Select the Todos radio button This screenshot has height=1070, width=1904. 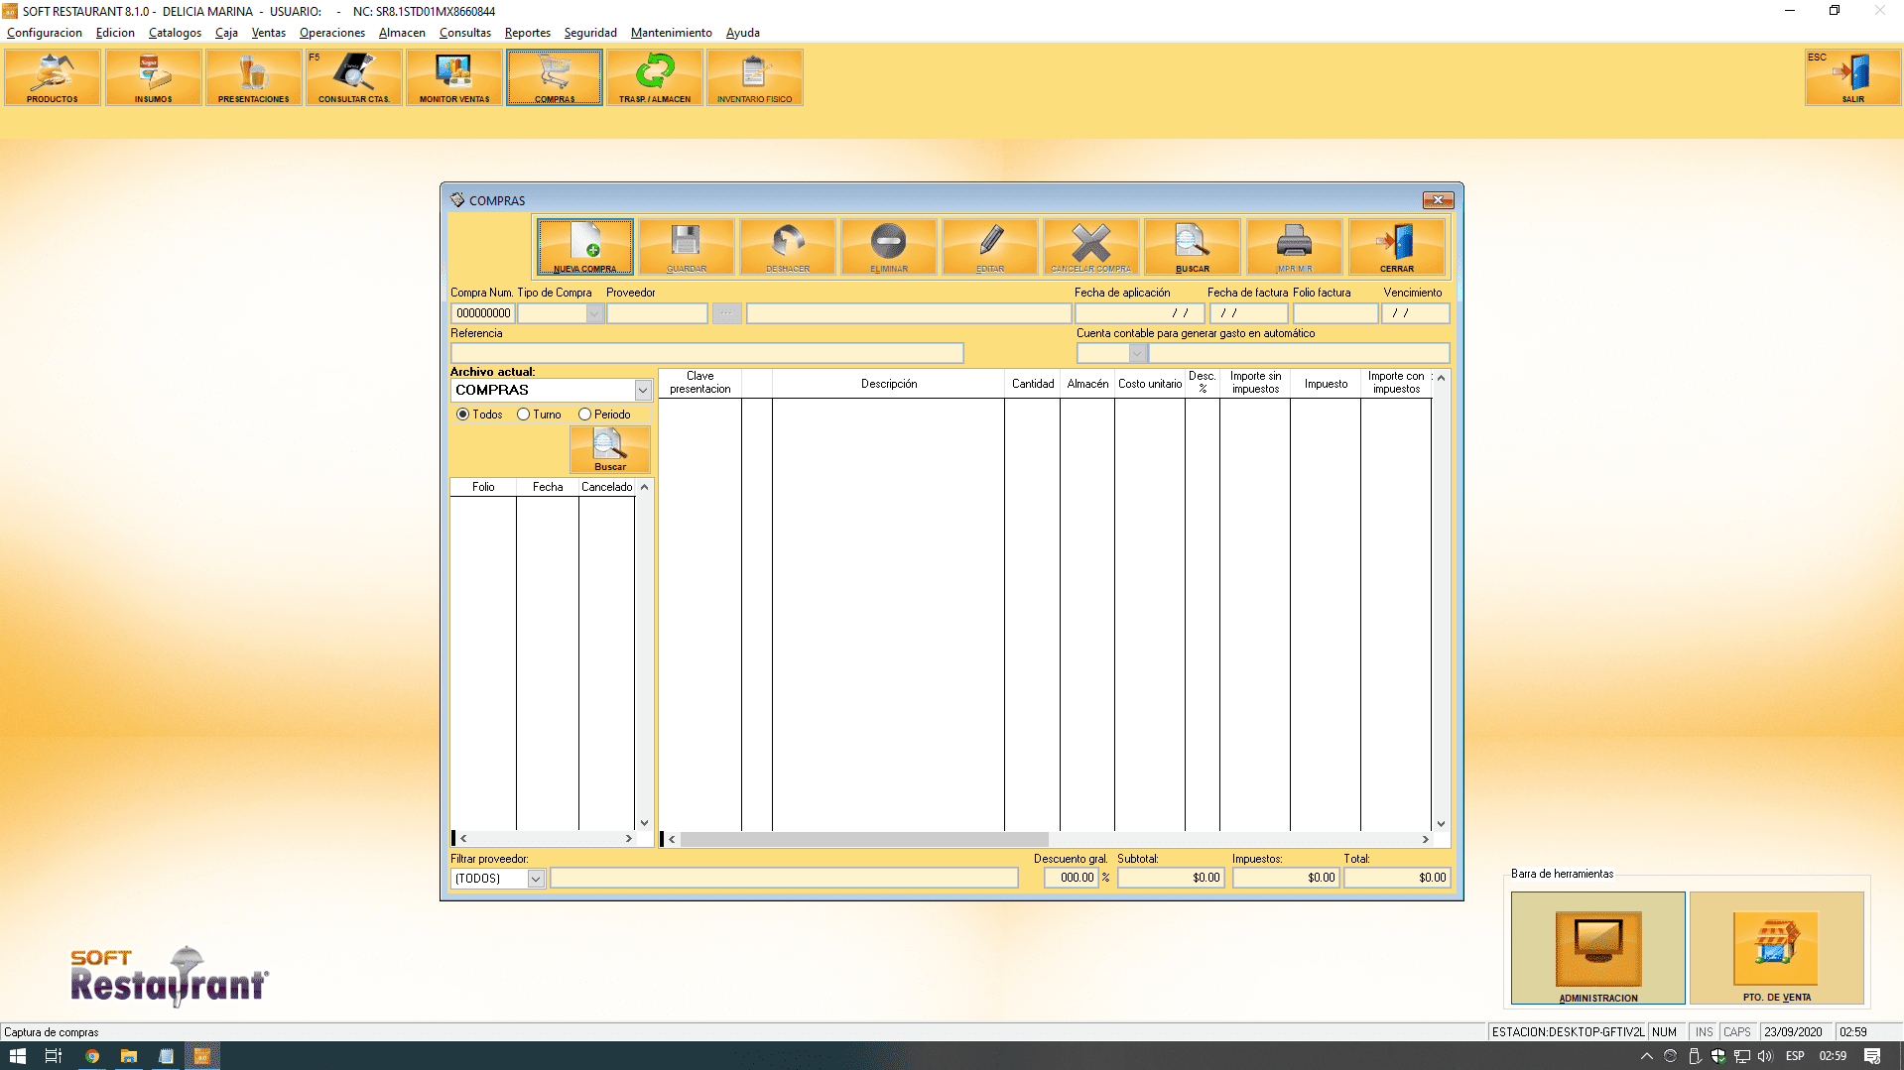tap(463, 415)
